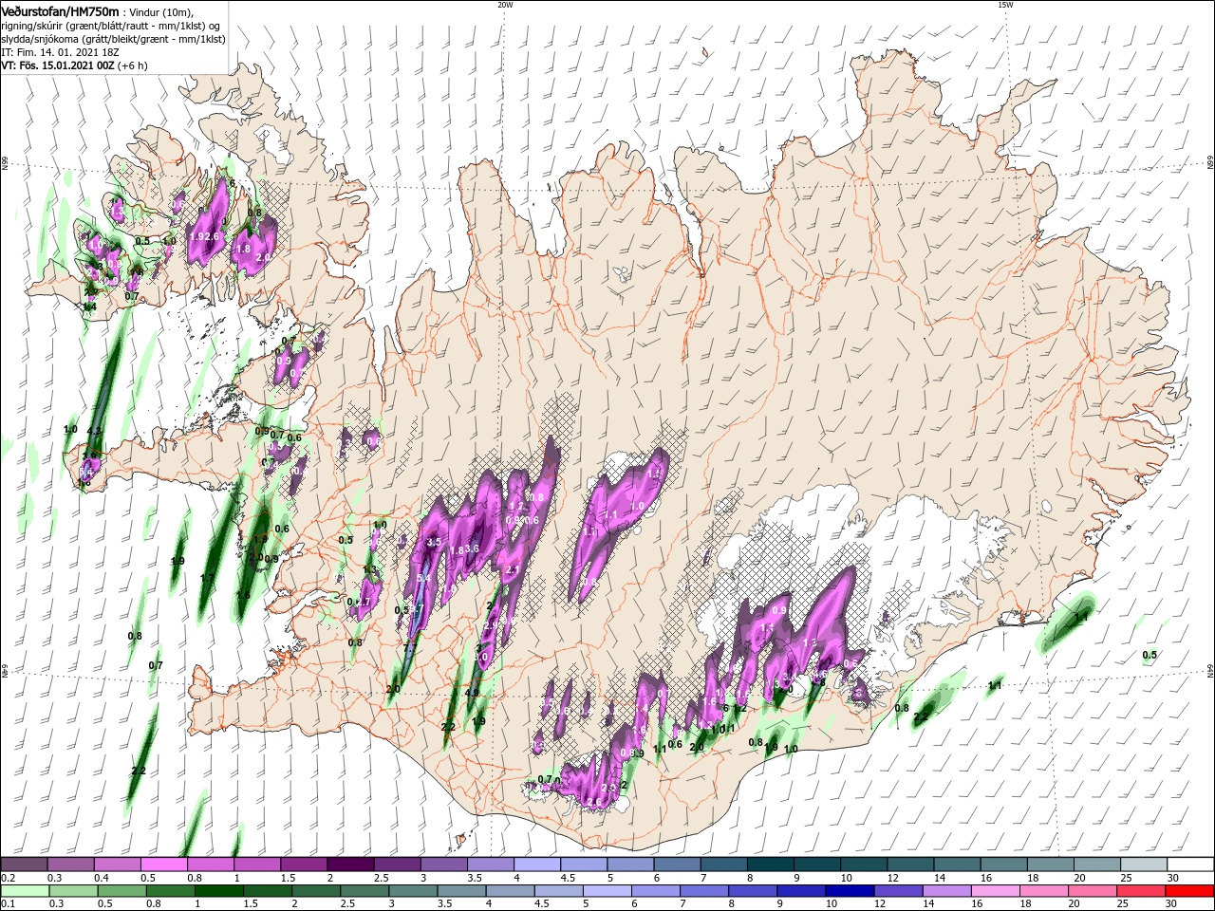The height and width of the screenshot is (911, 1215).
Task: Click the precipitation value 4.3 on the west coast
Action: click(94, 431)
